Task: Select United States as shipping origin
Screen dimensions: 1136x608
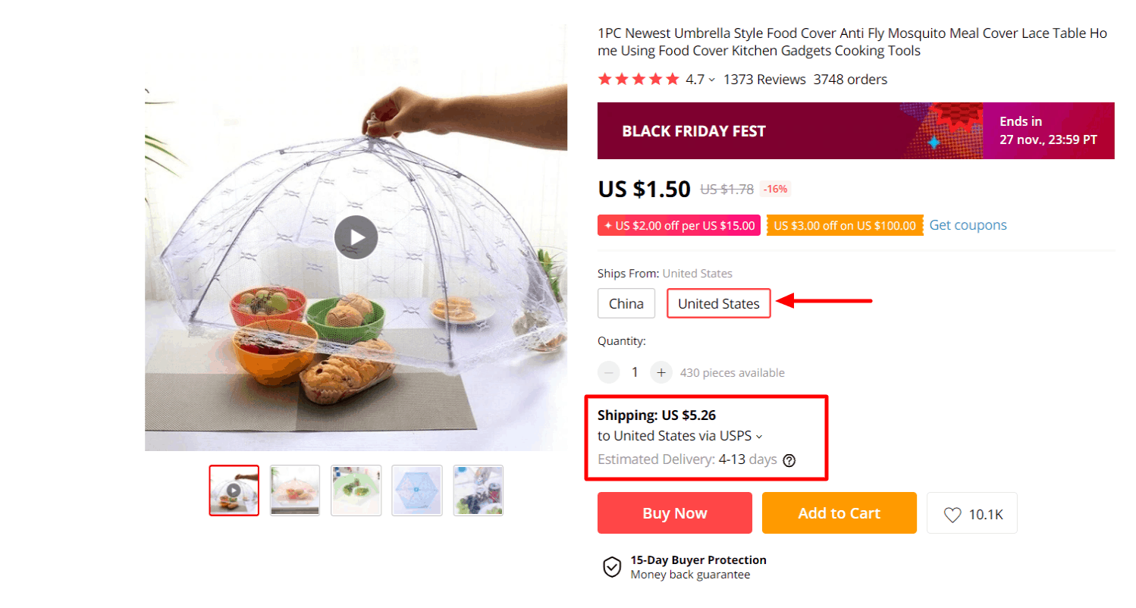Action: coord(717,302)
